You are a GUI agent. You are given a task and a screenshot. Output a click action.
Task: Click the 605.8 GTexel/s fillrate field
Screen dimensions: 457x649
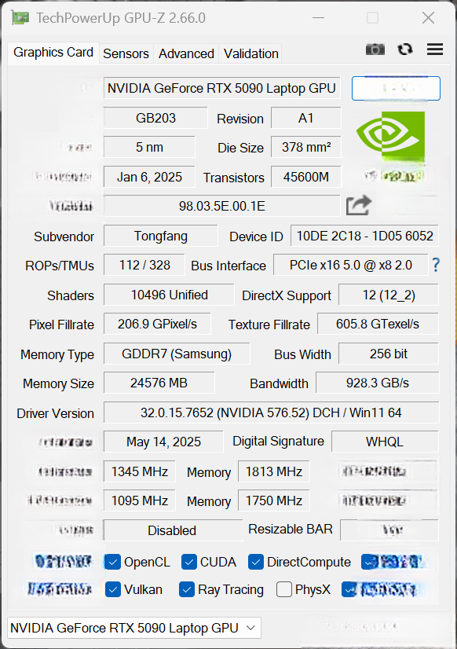coord(378,324)
